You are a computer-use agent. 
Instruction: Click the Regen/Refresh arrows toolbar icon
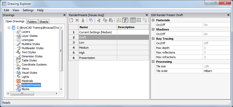point(125,20)
